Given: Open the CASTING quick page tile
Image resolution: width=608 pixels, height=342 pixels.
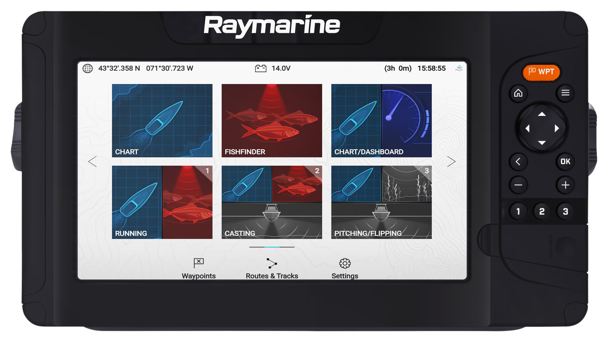Looking at the screenshot, I should coord(272,202).
